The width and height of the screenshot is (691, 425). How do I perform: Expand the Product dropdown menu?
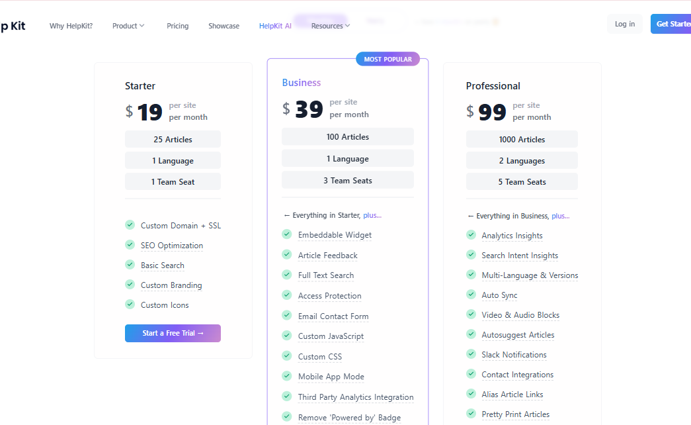pos(128,26)
